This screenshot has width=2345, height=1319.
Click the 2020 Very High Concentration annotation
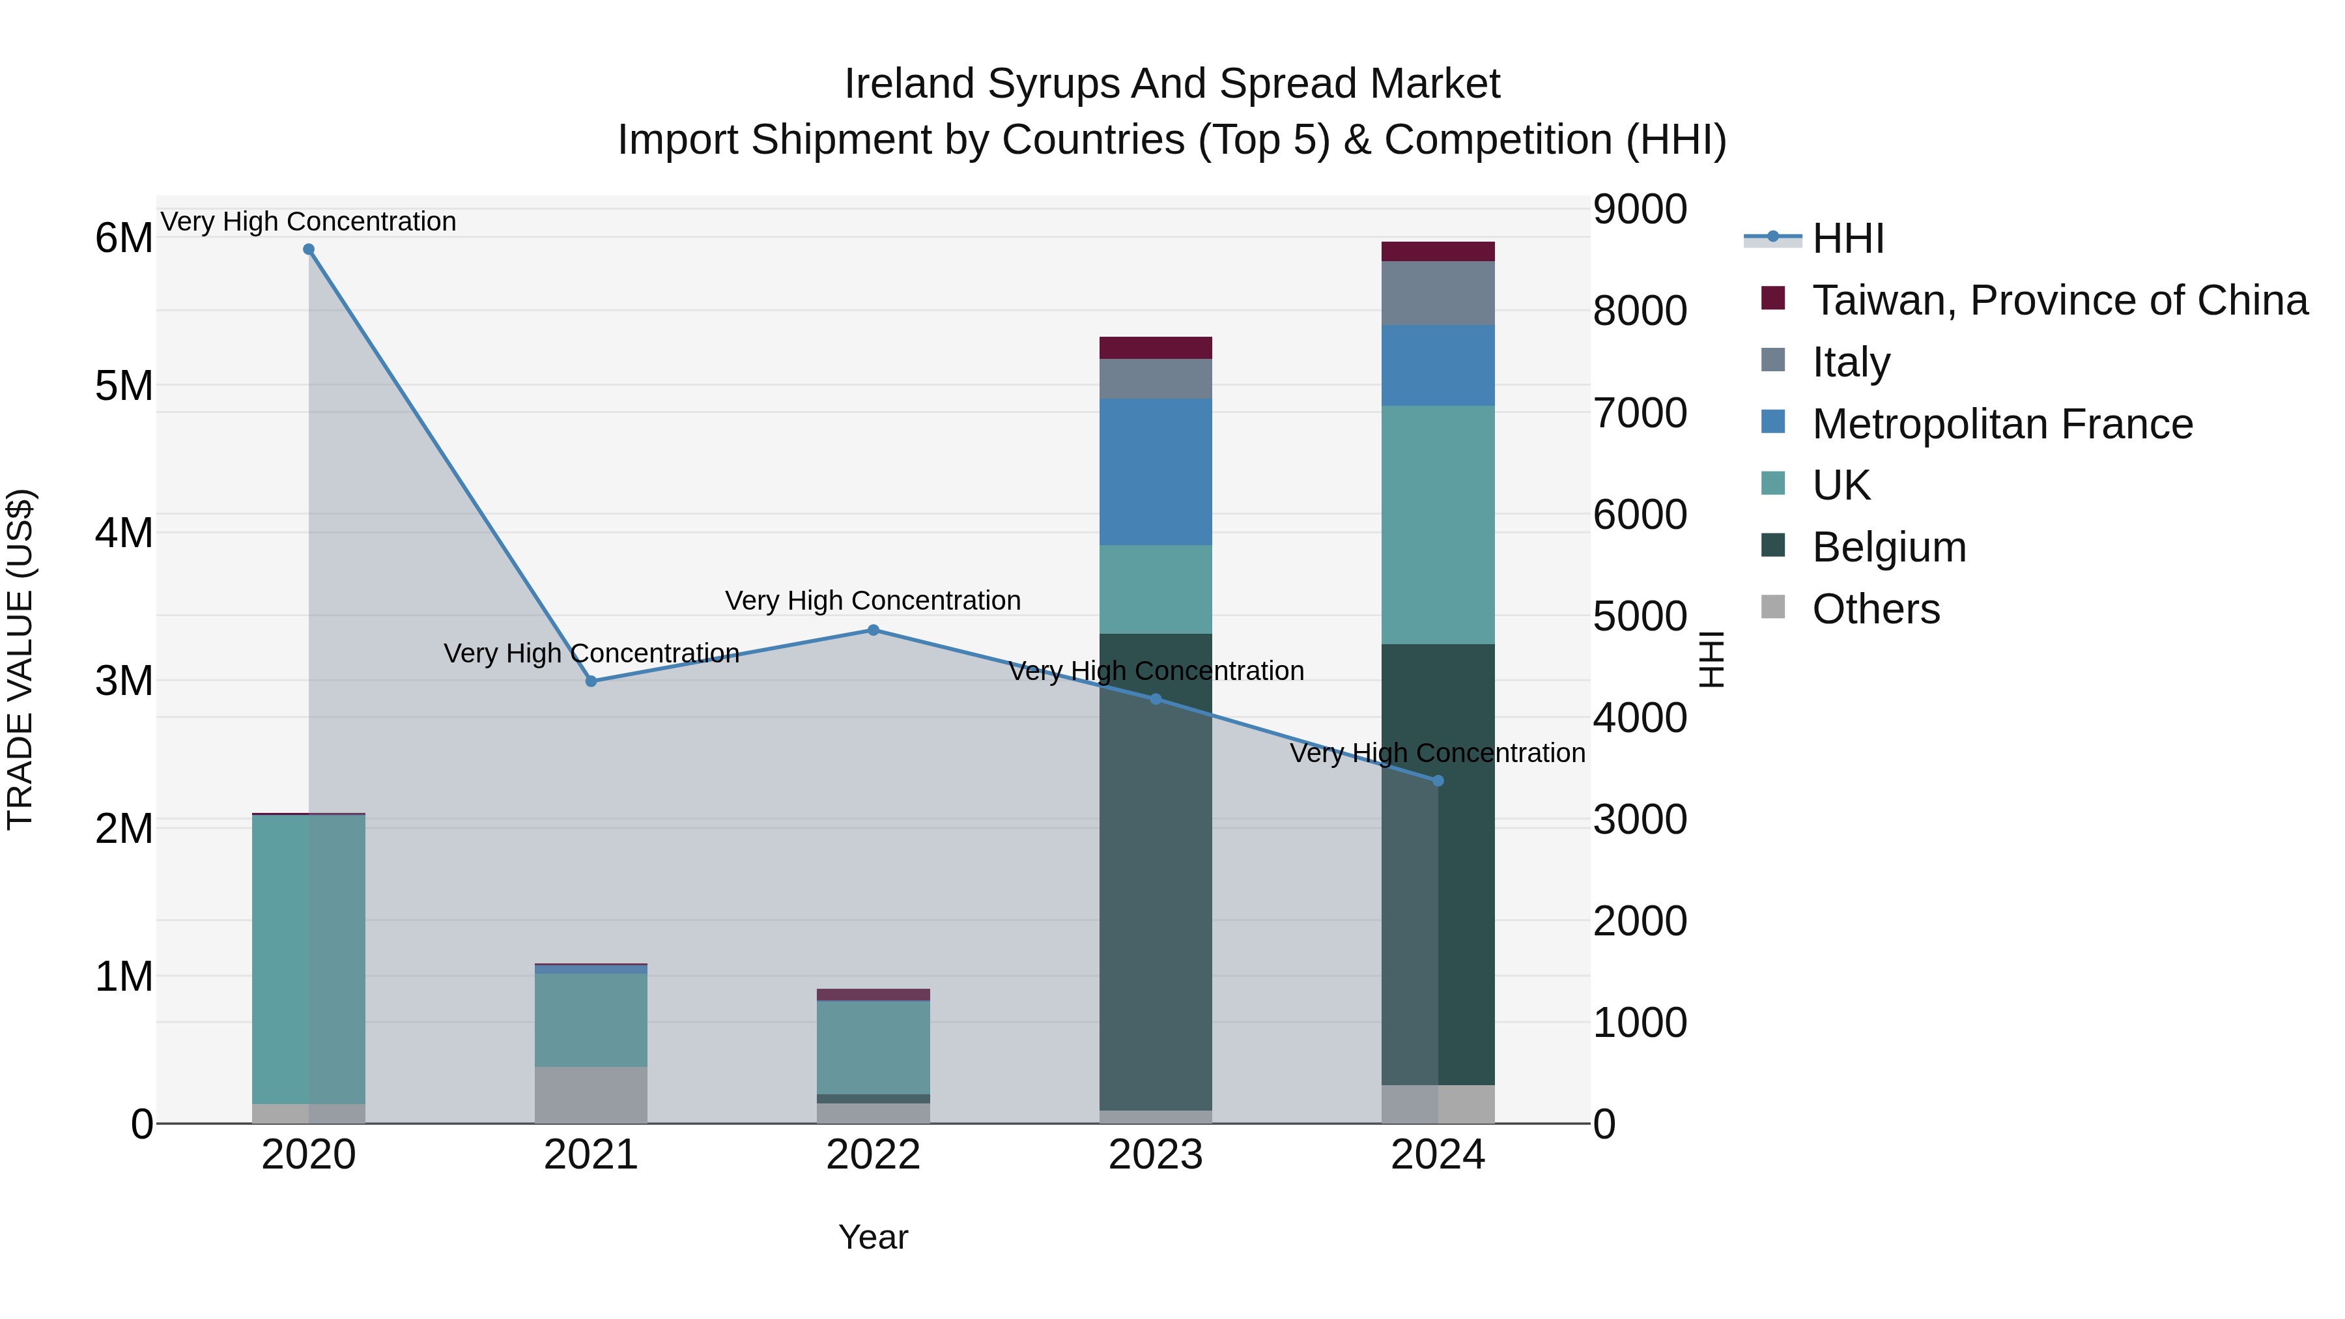click(309, 222)
